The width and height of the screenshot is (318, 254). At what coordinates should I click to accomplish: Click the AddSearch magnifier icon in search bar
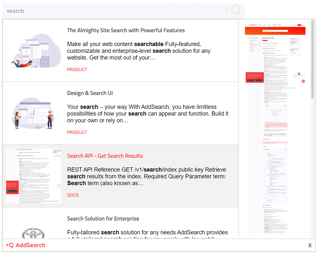pyautogui.click(x=233, y=11)
